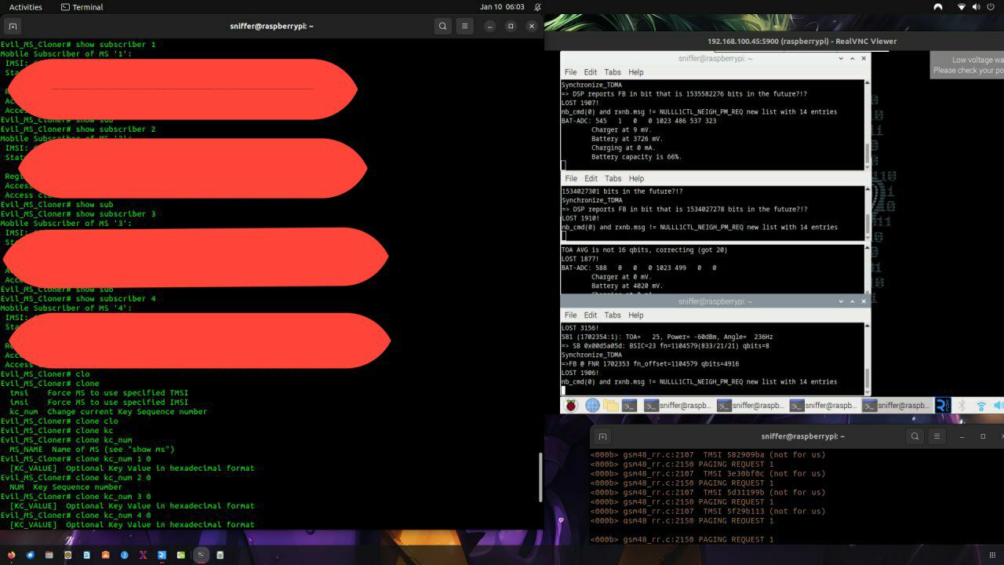Open the File menu of the topmost Pi terminal

click(570, 72)
